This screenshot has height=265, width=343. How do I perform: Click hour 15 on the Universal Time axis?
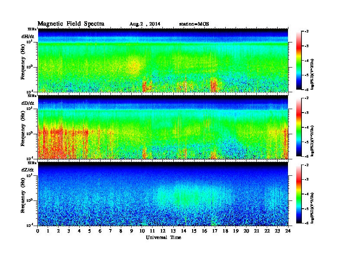pos(194,231)
